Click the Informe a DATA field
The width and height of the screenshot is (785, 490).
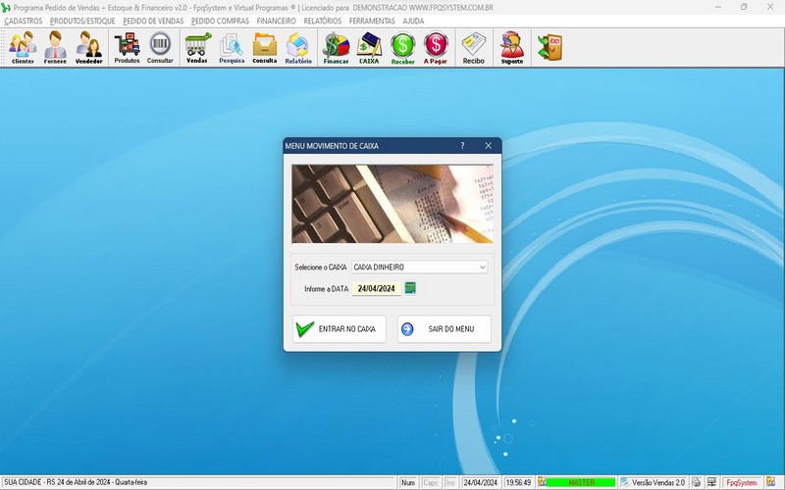377,288
